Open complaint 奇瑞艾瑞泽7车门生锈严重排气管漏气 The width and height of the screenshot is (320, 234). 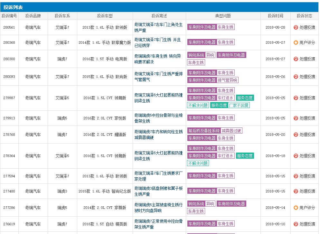tap(158, 77)
